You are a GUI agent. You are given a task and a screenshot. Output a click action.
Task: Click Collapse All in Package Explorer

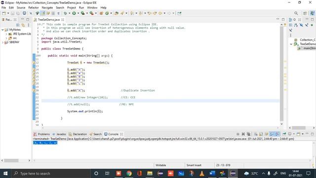[x=18, y=25]
